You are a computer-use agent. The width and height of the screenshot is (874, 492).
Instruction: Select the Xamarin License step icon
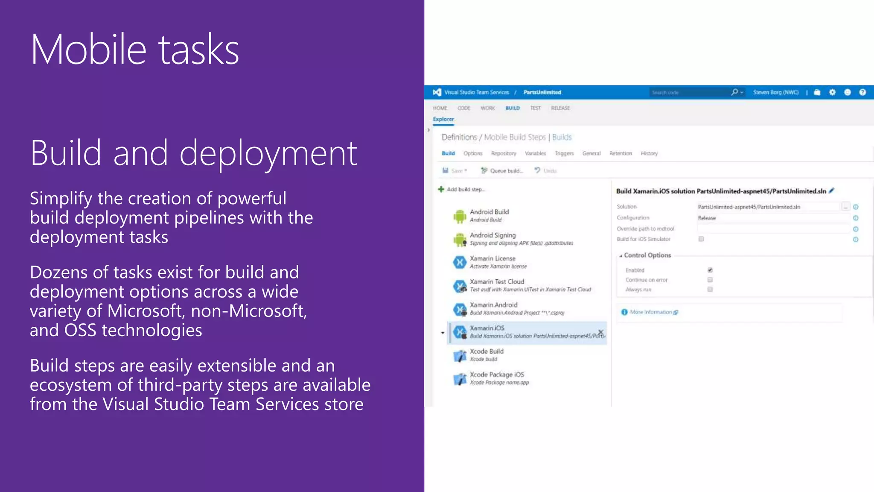pyautogui.click(x=460, y=262)
